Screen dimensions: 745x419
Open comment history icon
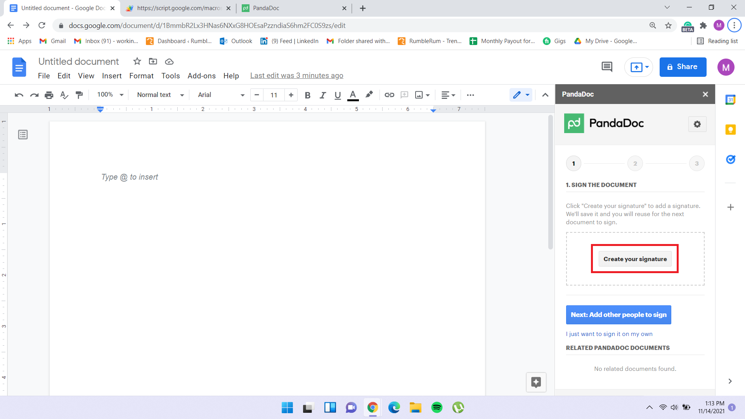click(x=607, y=67)
